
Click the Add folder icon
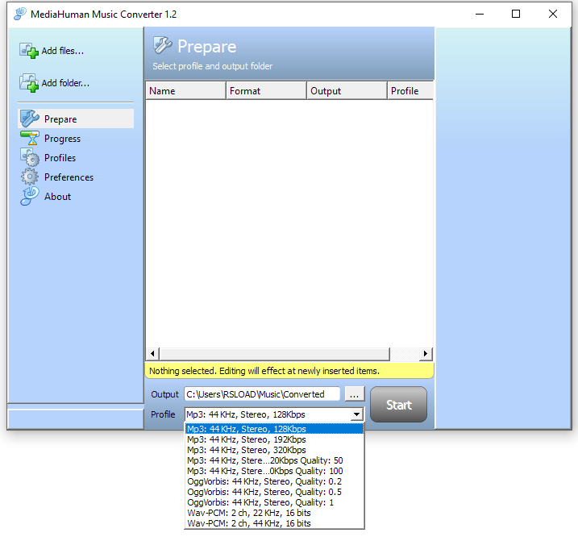(x=29, y=82)
